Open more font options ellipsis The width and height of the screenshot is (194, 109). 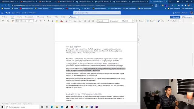tap(70, 21)
